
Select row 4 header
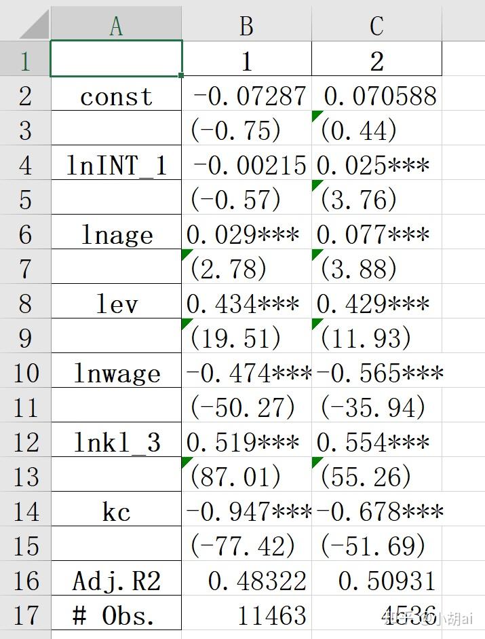coord(25,162)
